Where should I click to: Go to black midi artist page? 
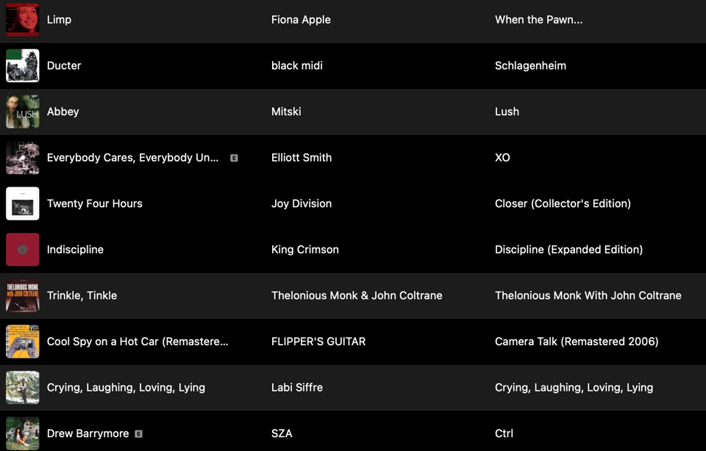296,66
